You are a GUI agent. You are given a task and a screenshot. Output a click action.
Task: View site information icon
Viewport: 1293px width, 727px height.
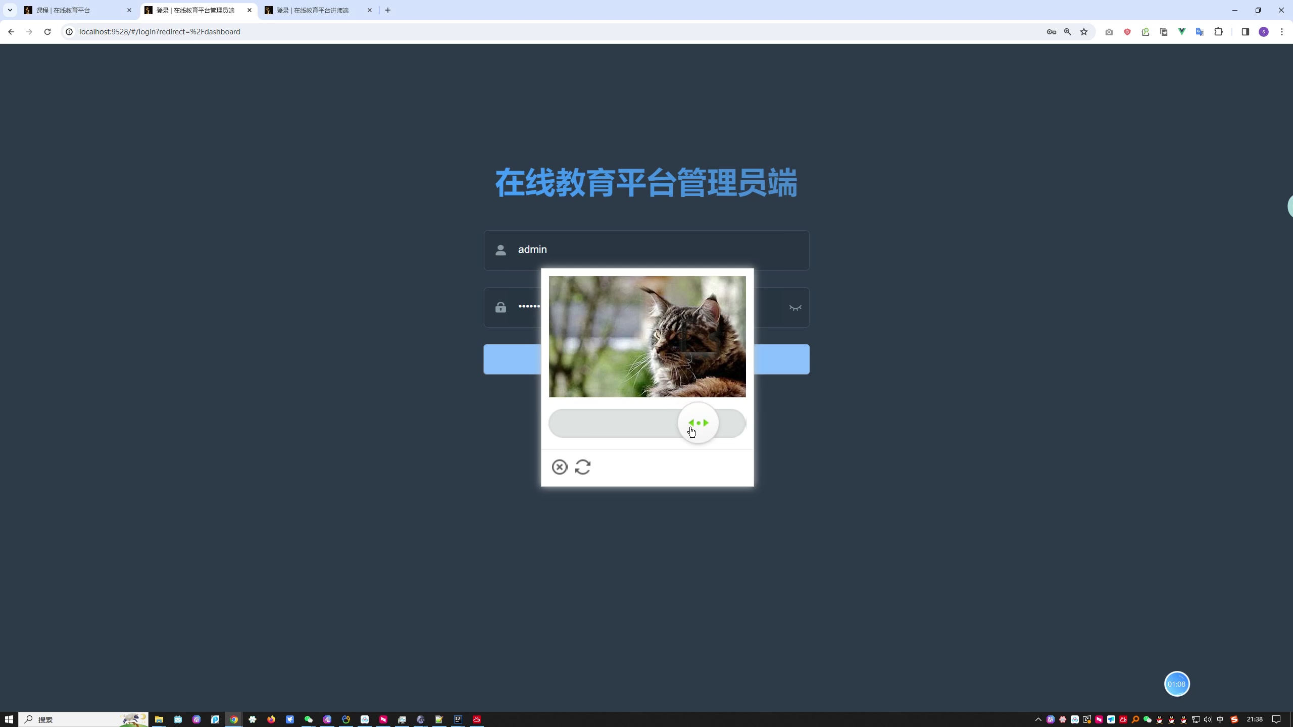point(70,32)
